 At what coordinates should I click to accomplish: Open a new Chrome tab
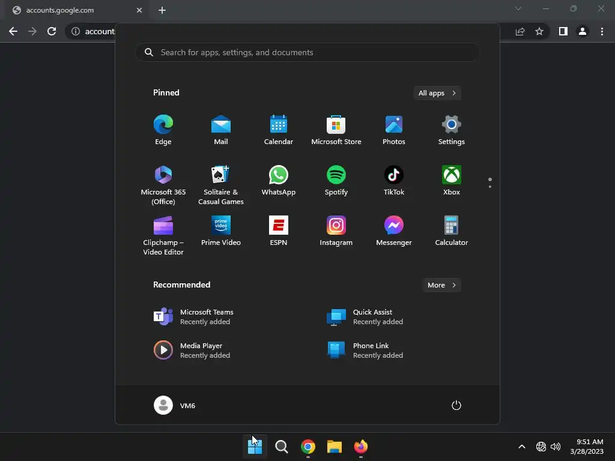click(x=162, y=10)
